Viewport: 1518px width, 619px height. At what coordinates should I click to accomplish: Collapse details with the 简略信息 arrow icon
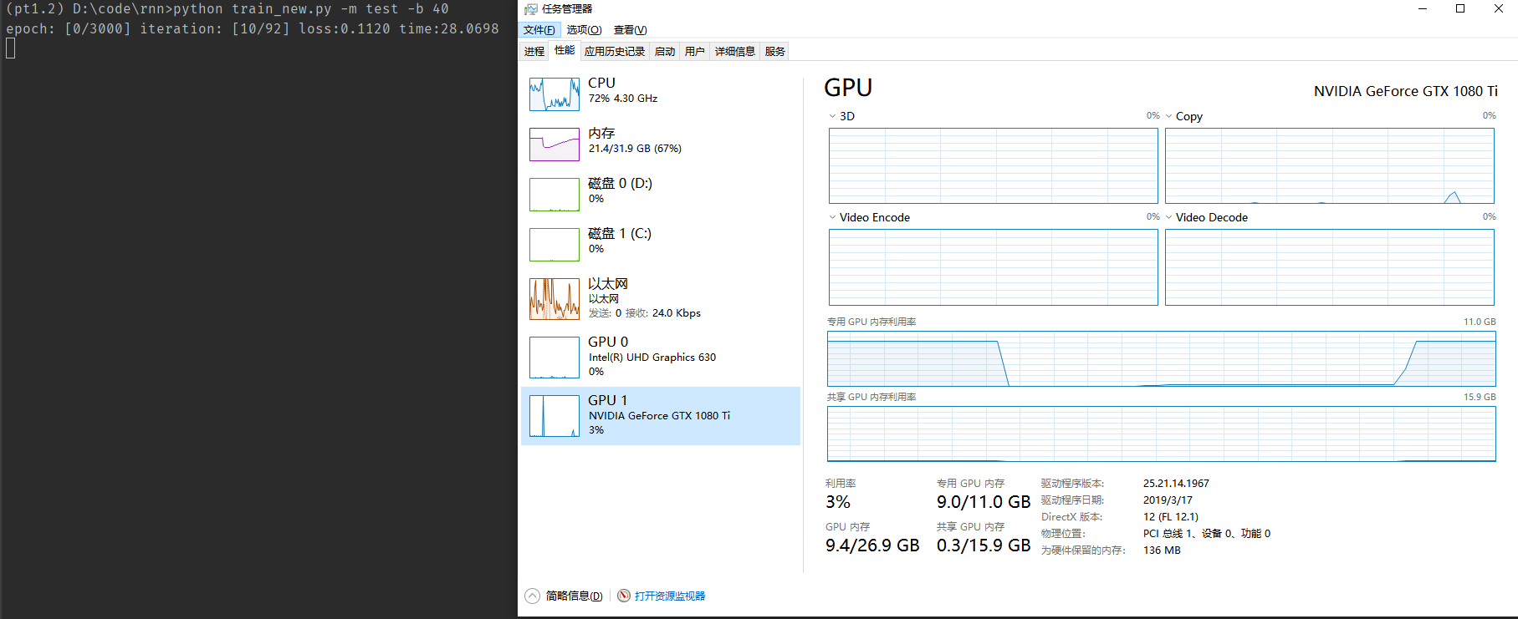coord(533,596)
